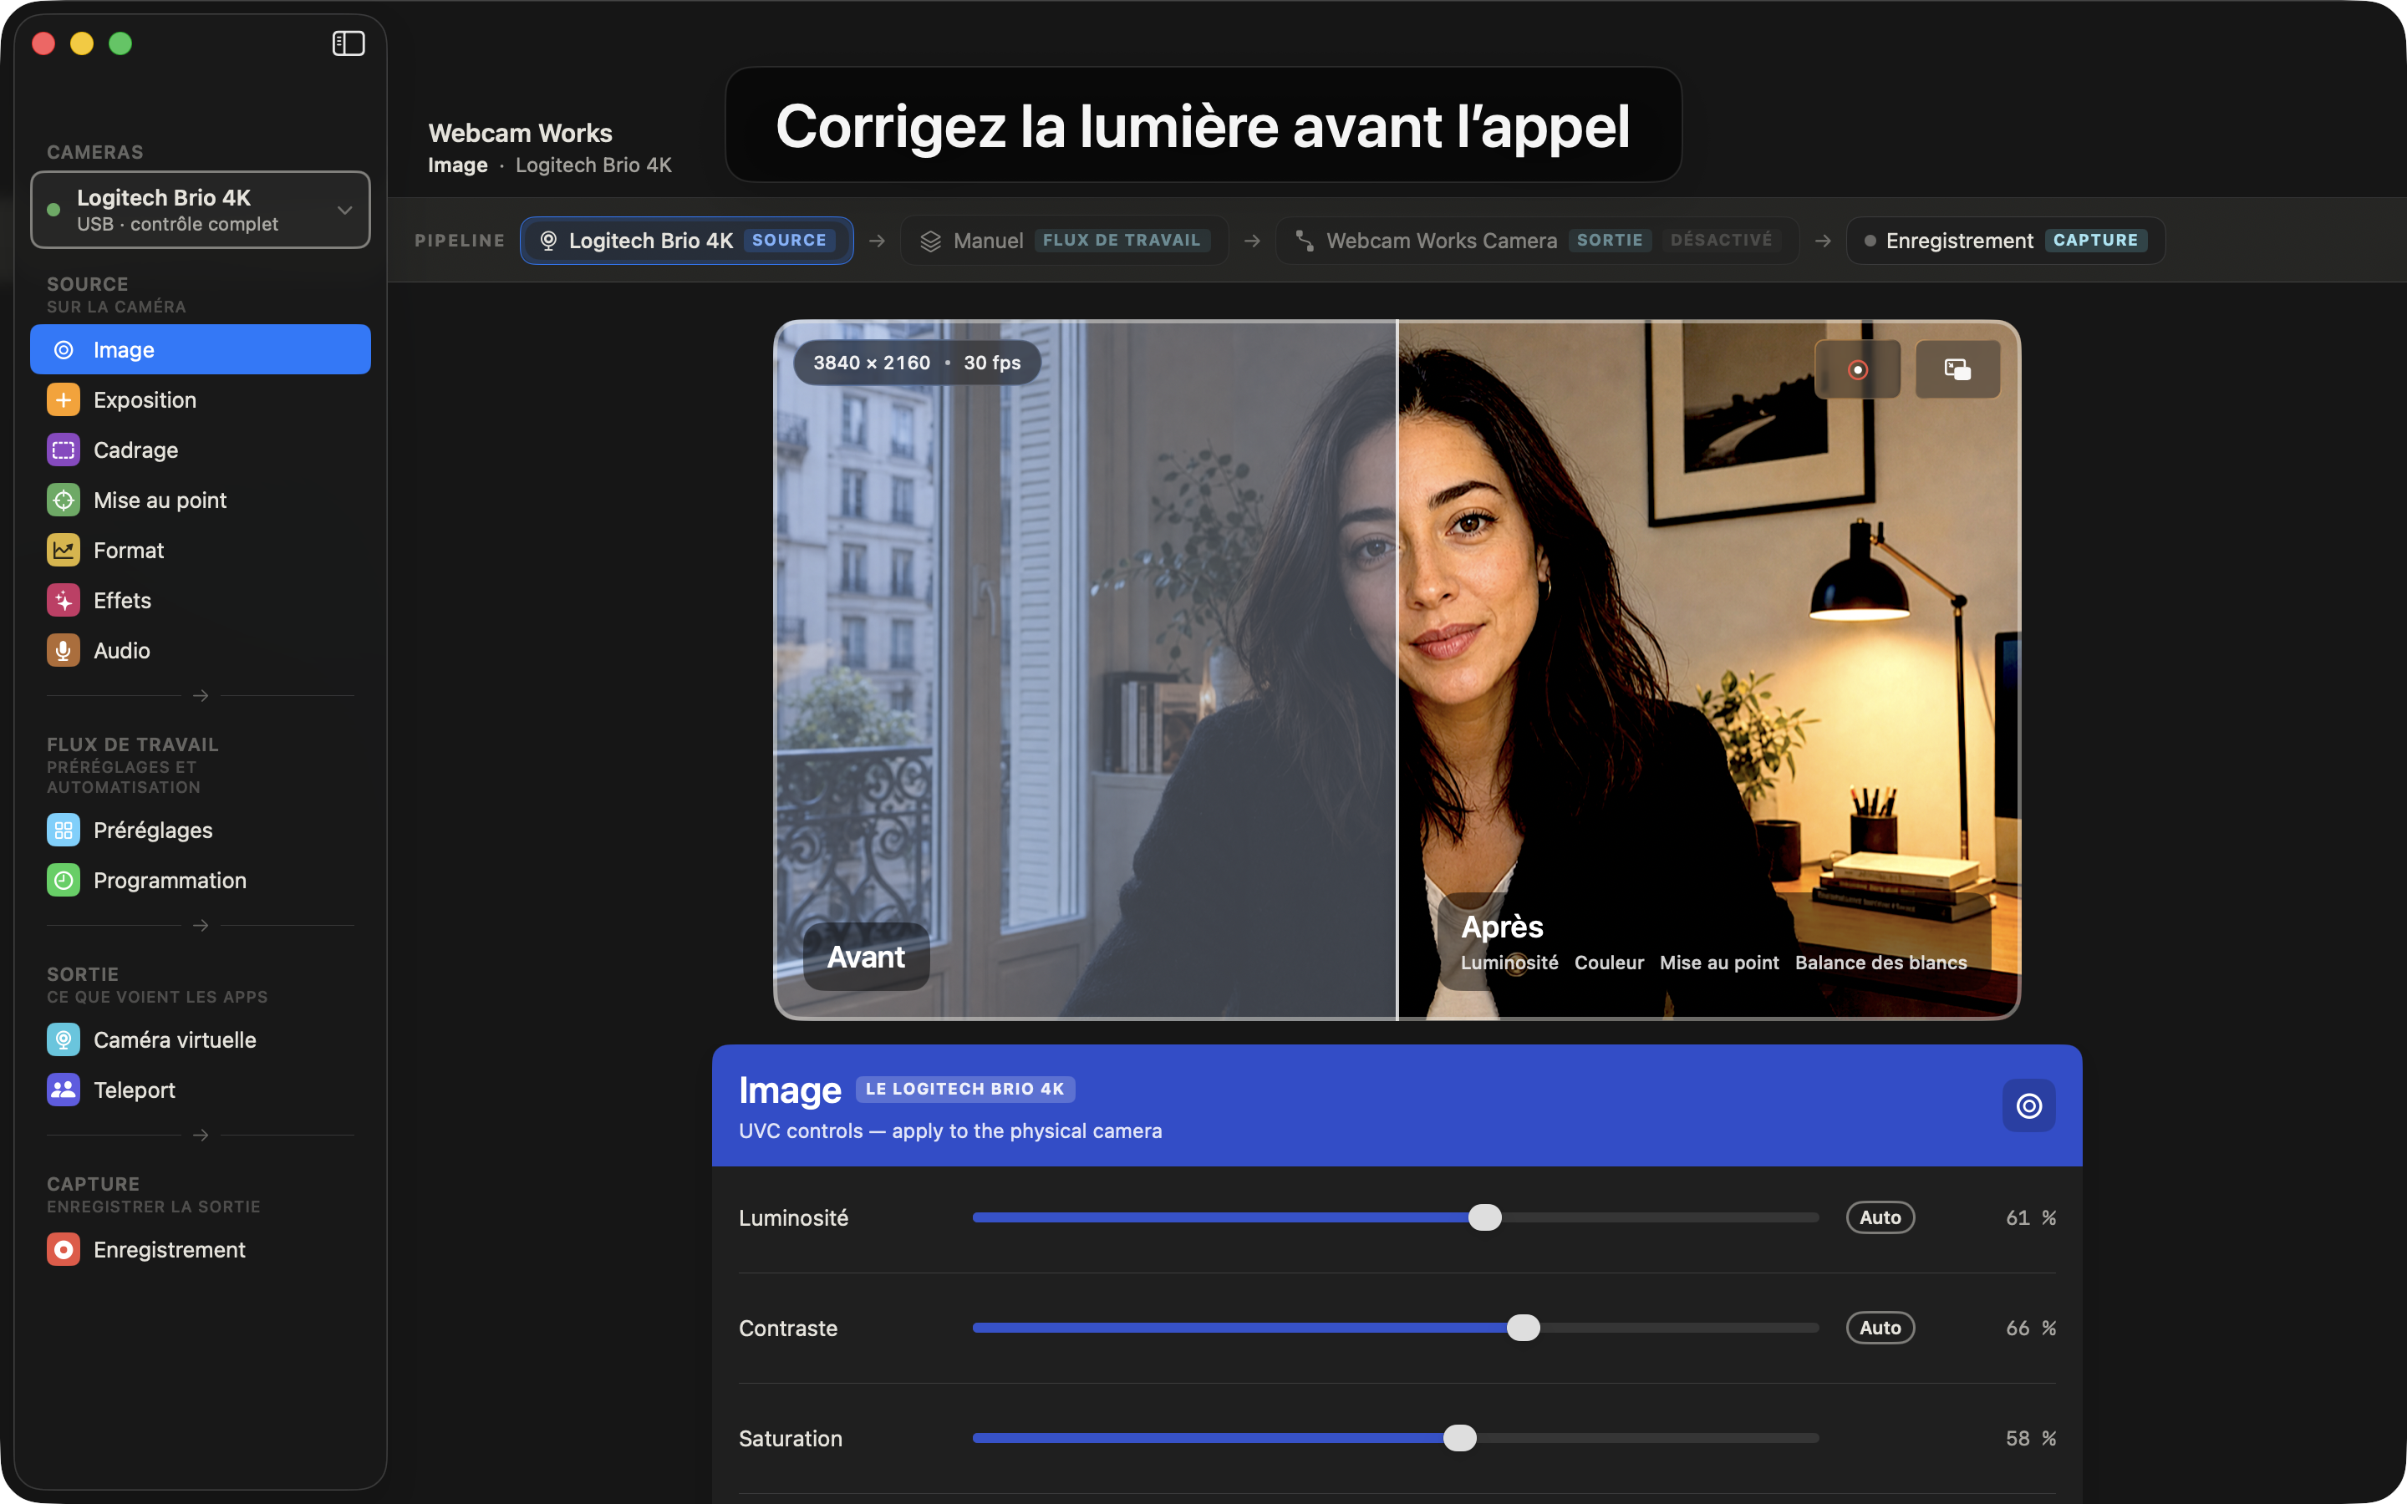Switch to Caméra virtuelle in sidebar
The height and width of the screenshot is (1504, 2407).
click(x=200, y=1040)
